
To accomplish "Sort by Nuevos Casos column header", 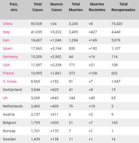I will [57, 7].
